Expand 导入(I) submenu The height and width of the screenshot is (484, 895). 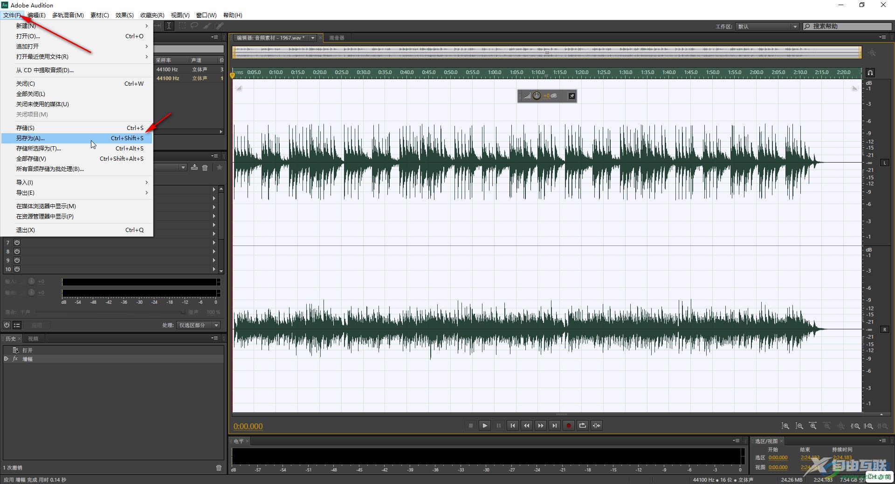(77, 182)
